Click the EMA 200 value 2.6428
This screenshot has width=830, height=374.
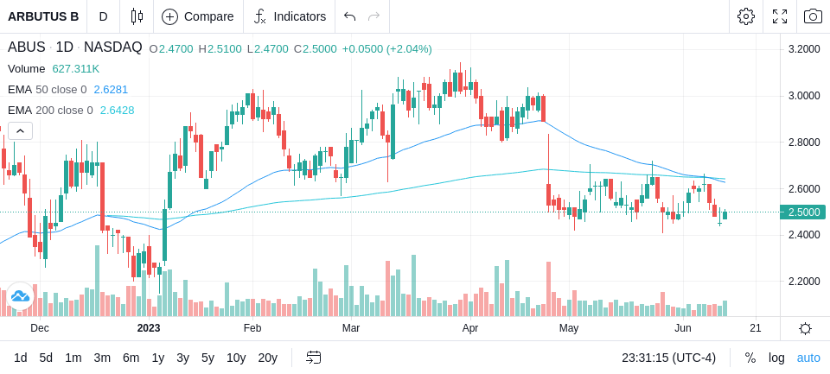click(117, 110)
